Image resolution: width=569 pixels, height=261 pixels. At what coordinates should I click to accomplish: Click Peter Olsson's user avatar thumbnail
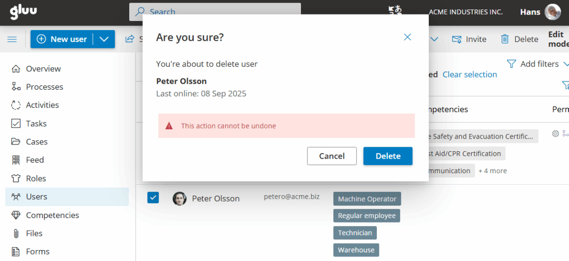179,199
